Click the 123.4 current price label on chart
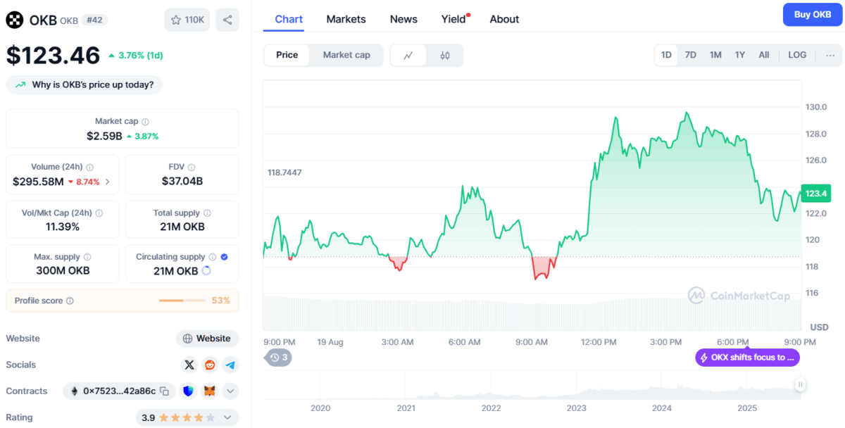 tap(815, 192)
